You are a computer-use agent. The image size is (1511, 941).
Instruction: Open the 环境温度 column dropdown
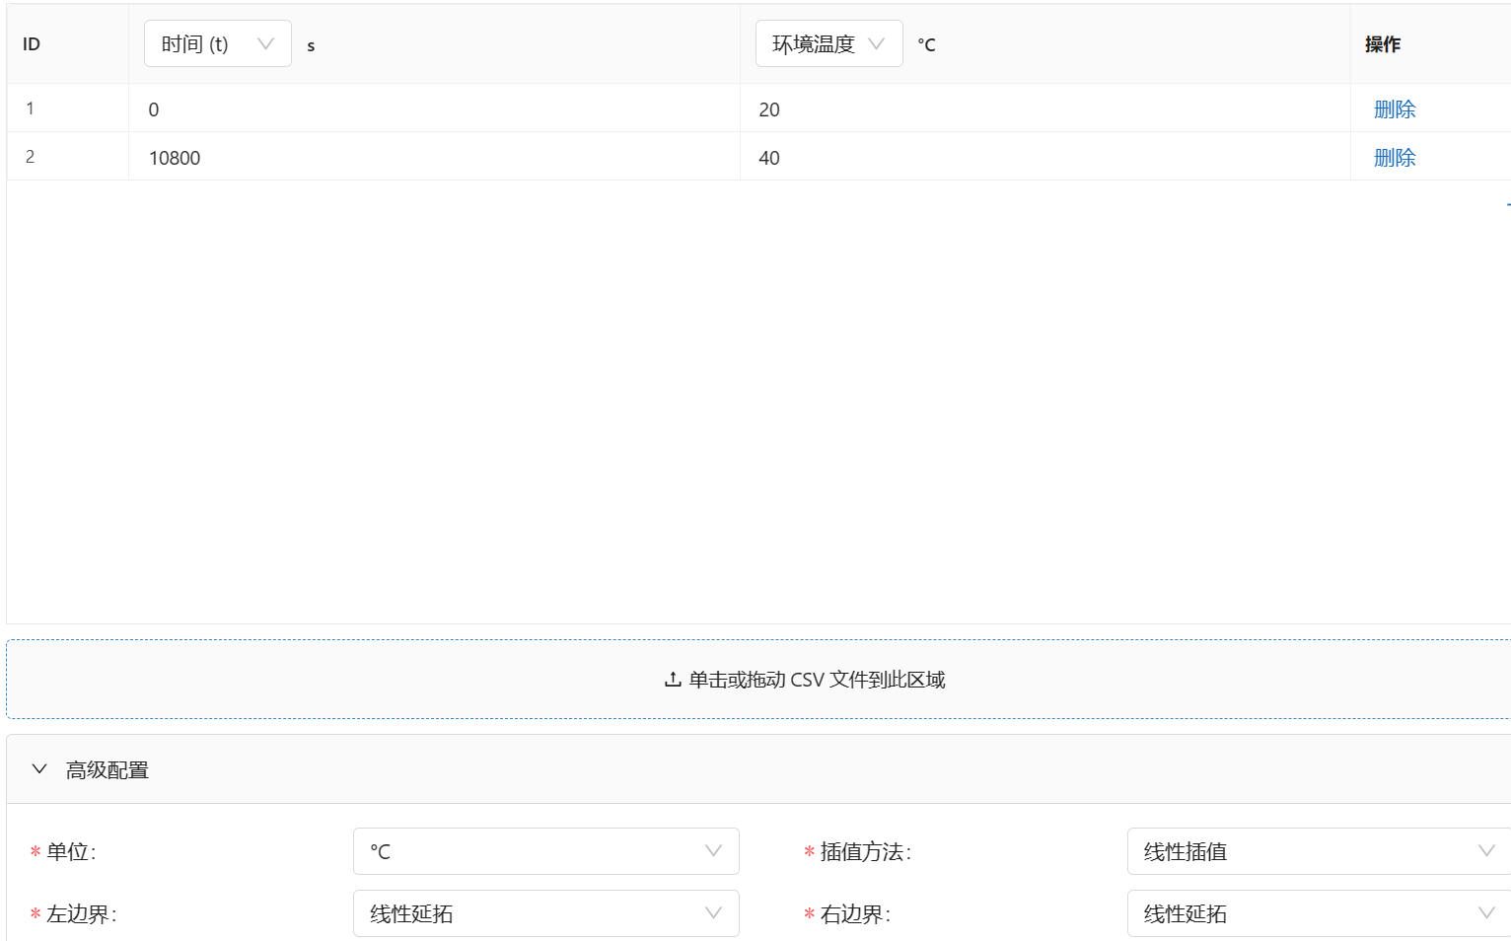pyautogui.click(x=828, y=43)
